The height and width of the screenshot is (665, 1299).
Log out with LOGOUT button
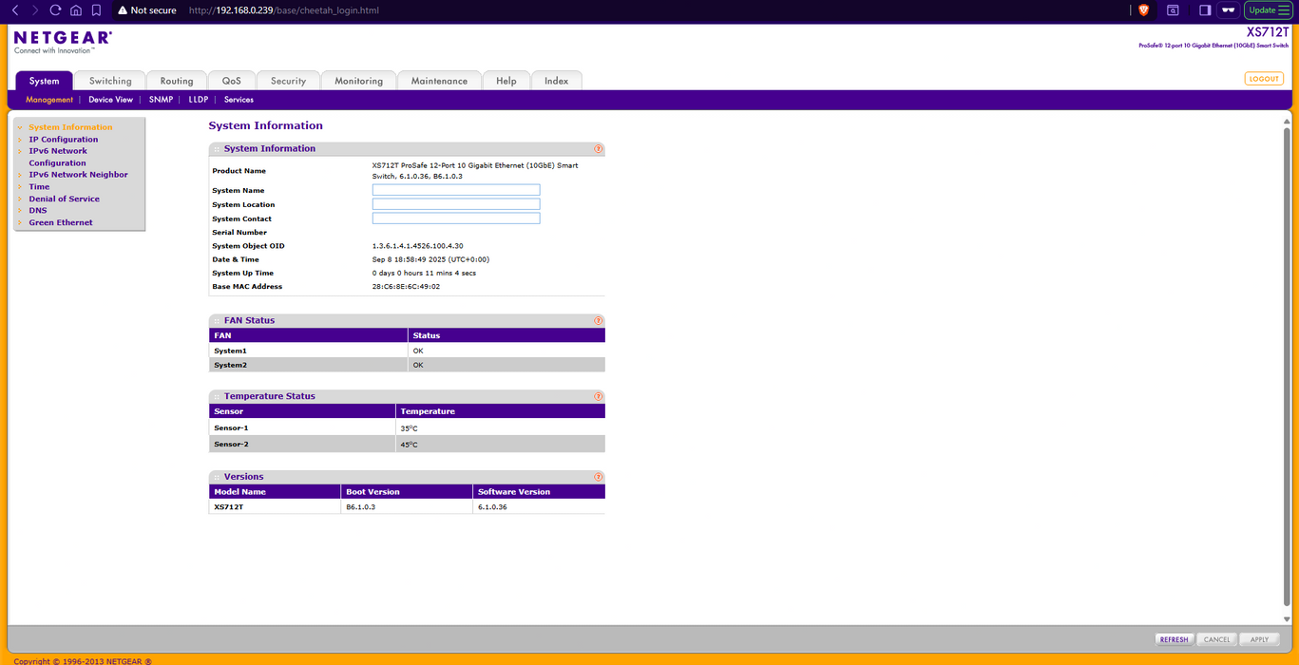pyautogui.click(x=1264, y=79)
